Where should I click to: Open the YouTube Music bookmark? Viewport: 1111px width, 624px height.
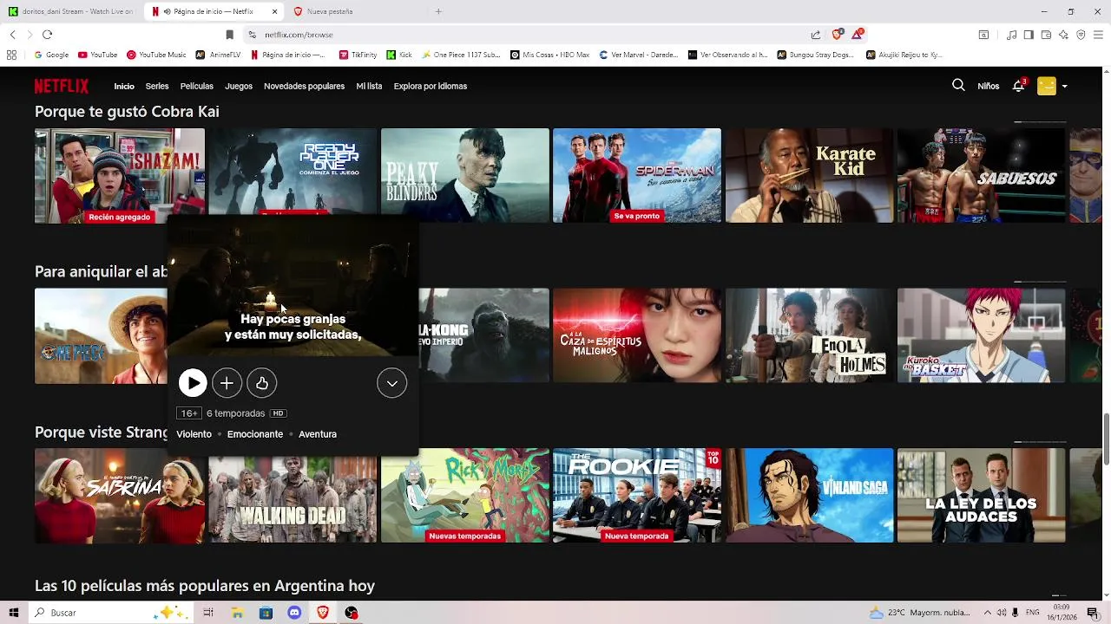pos(156,55)
